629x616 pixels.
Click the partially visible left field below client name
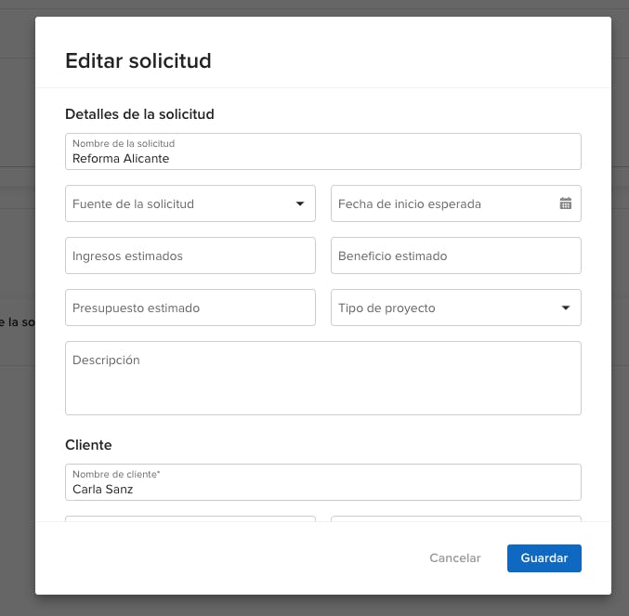[x=190, y=518]
